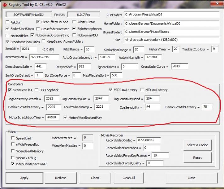Focus the inMemoryLen field
Viewport: 224px width, 189px height.
point(44,57)
